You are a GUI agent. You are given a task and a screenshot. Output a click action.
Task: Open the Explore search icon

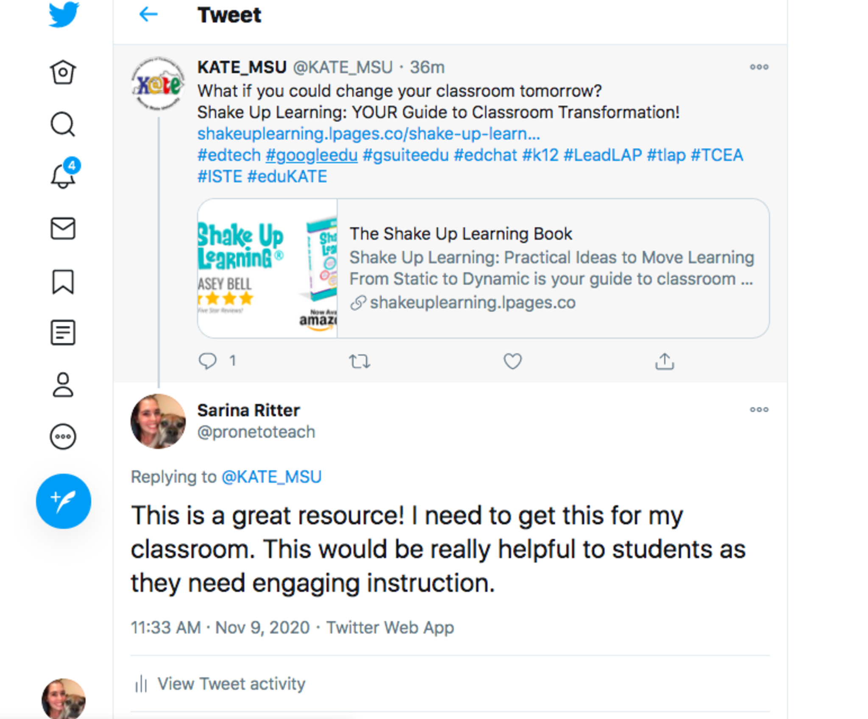click(63, 125)
